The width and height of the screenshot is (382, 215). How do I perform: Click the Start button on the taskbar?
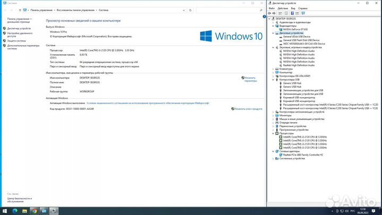(x=5, y=211)
